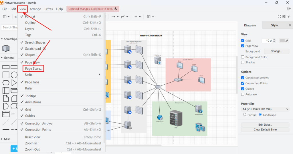Pick the solid horizontal line shape
The width and height of the screenshot is (293, 154).
[6, 130]
